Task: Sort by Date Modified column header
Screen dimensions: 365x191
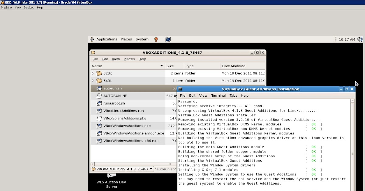Action: tap(243, 66)
